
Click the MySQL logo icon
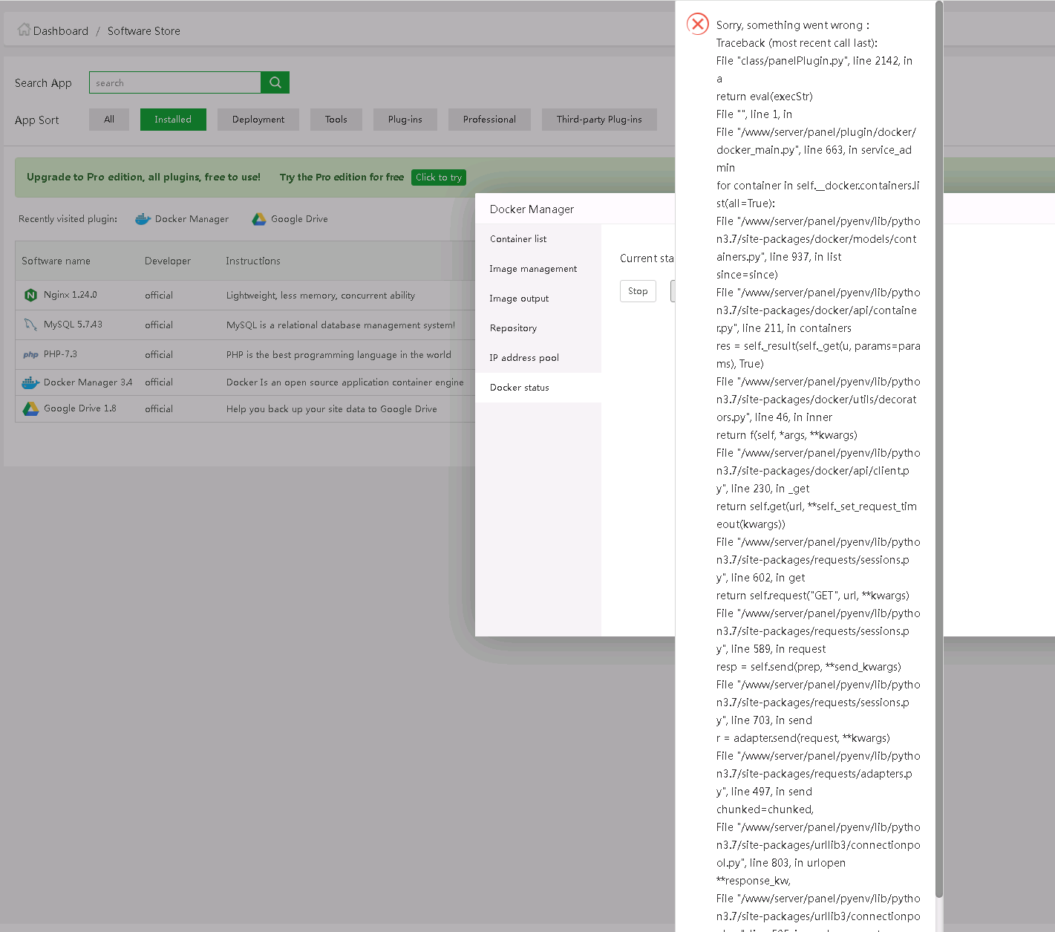(x=30, y=325)
